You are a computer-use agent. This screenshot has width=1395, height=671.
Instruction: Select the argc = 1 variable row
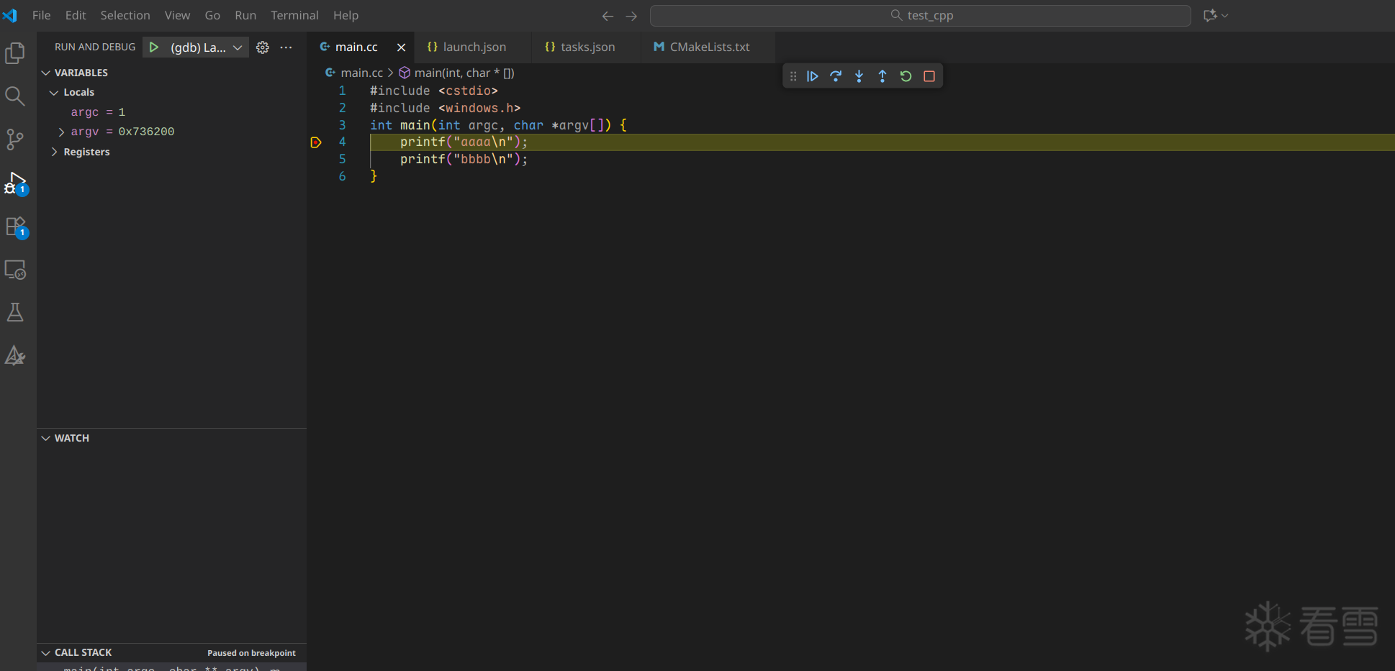[x=172, y=112]
